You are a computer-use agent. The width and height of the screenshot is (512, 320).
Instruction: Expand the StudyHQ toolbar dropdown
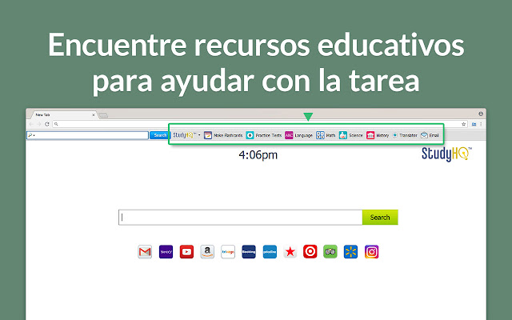pos(199,135)
